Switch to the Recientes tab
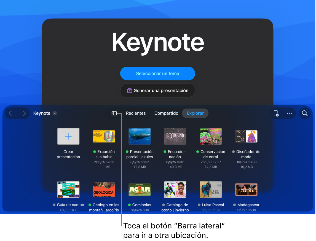 pos(136,113)
